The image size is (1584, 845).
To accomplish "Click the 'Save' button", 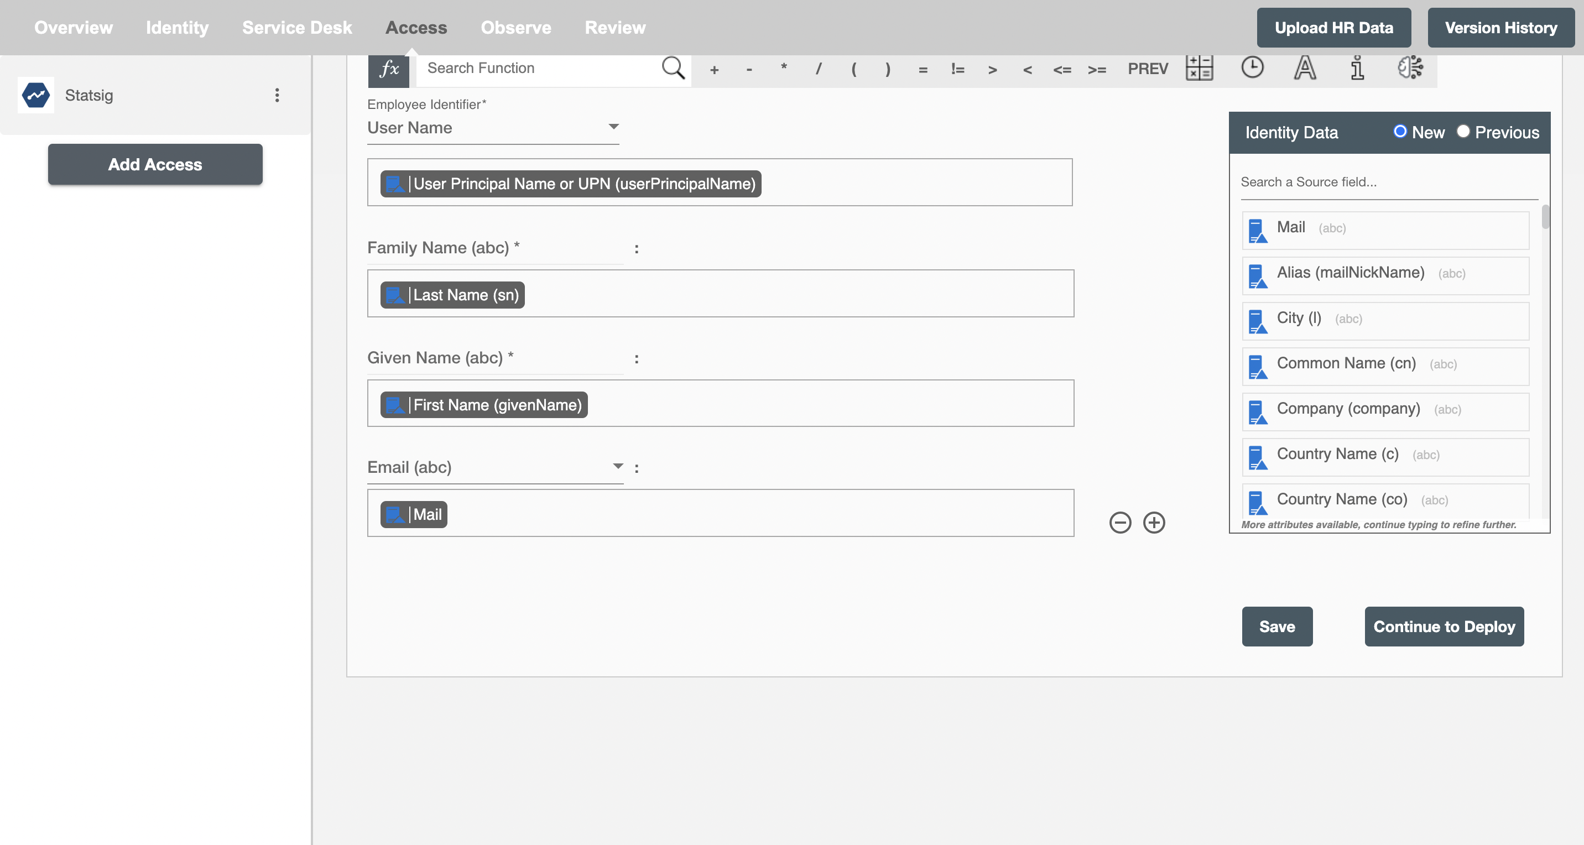I will click(1277, 626).
